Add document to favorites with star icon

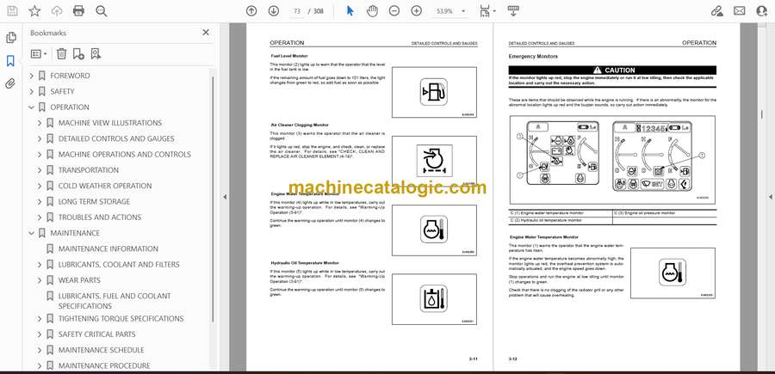(x=34, y=11)
